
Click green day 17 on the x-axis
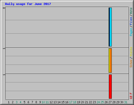[71, 102]
